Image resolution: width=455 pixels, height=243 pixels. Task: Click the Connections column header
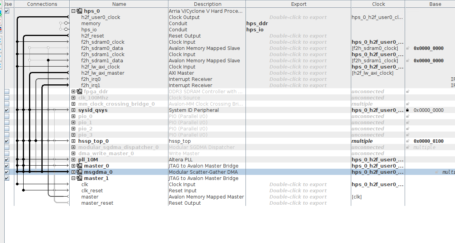(x=42, y=4)
